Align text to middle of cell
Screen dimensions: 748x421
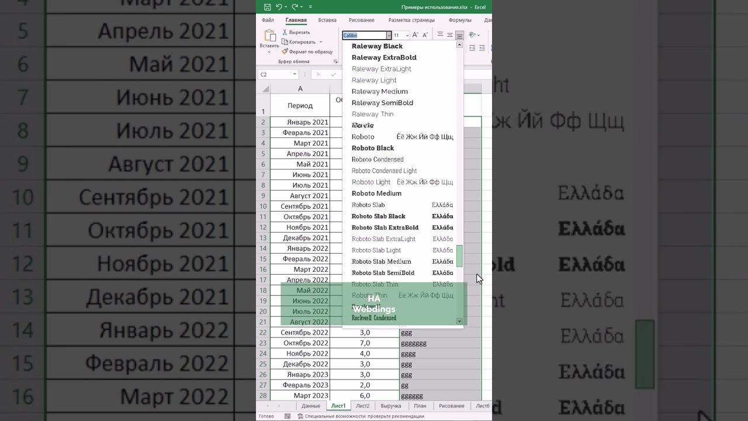[x=449, y=35]
